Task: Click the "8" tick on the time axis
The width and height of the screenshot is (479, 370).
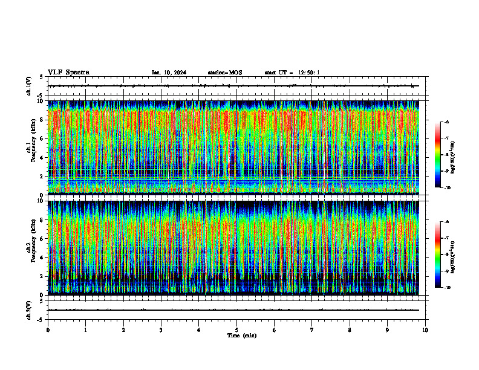Action: [x=350, y=330]
